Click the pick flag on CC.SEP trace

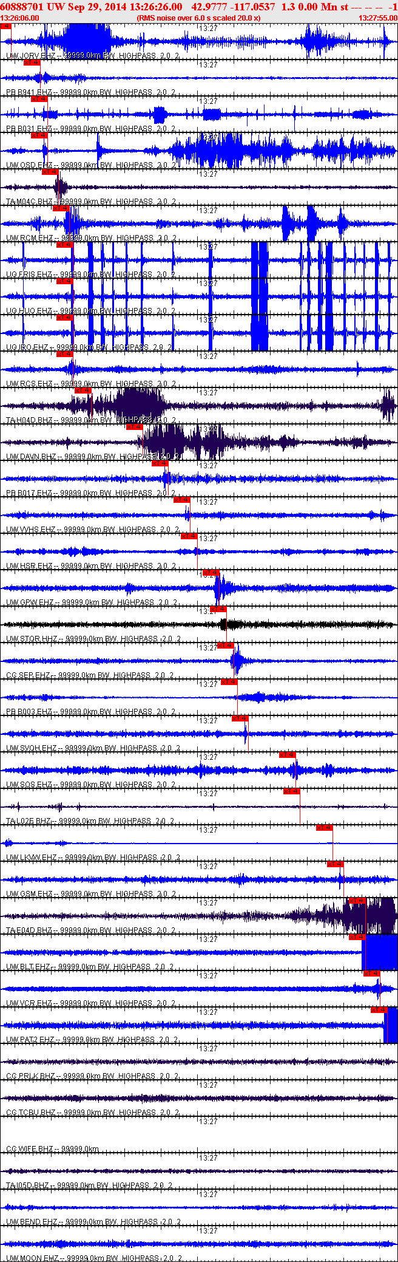pos(224,646)
